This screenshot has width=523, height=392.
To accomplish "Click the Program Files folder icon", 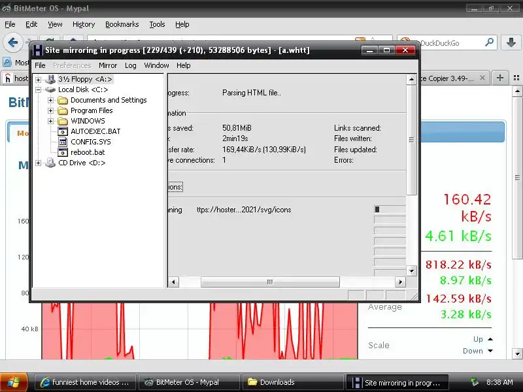I will (x=63, y=110).
